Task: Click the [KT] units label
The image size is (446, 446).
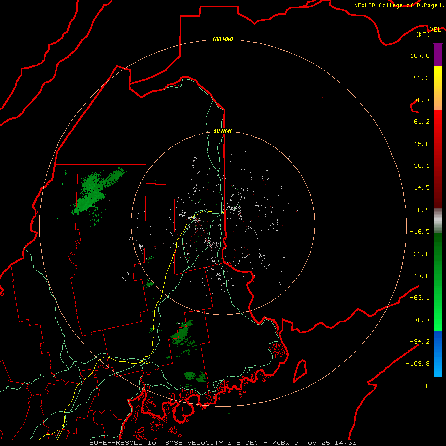Action: click(x=423, y=35)
